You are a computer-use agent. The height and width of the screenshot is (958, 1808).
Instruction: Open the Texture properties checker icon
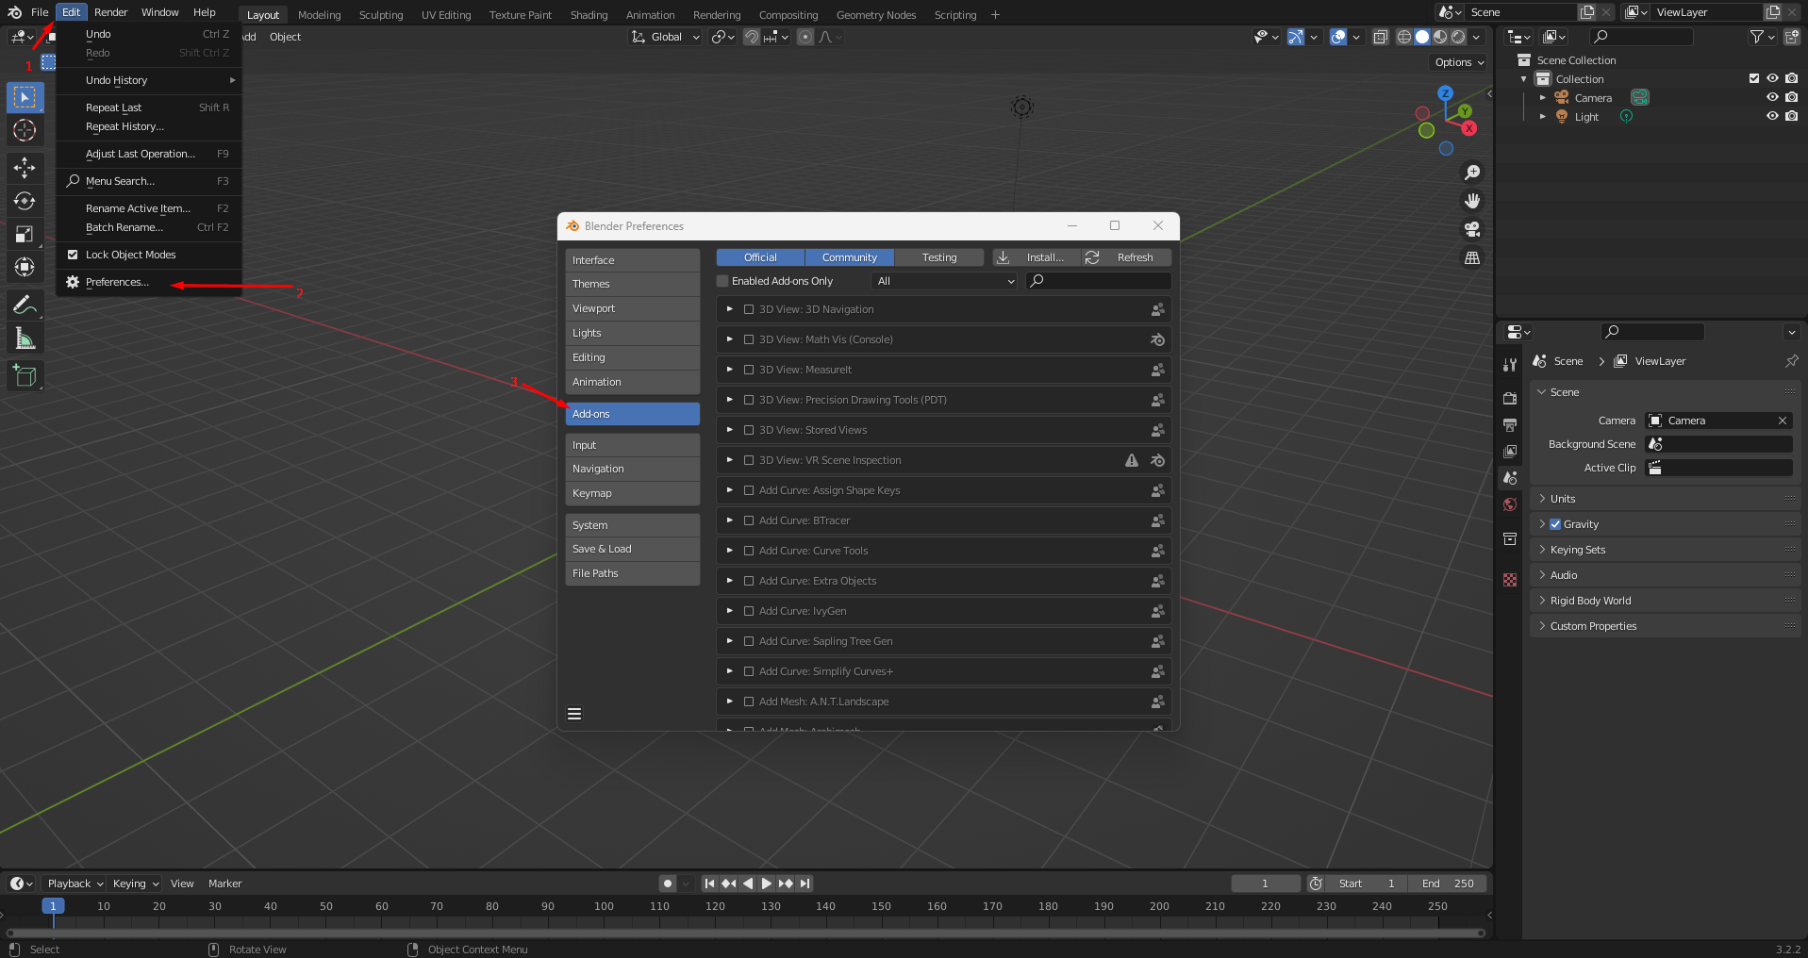(1510, 580)
